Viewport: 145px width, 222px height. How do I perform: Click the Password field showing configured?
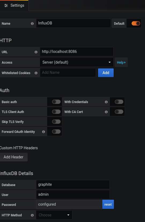(x=69, y=204)
